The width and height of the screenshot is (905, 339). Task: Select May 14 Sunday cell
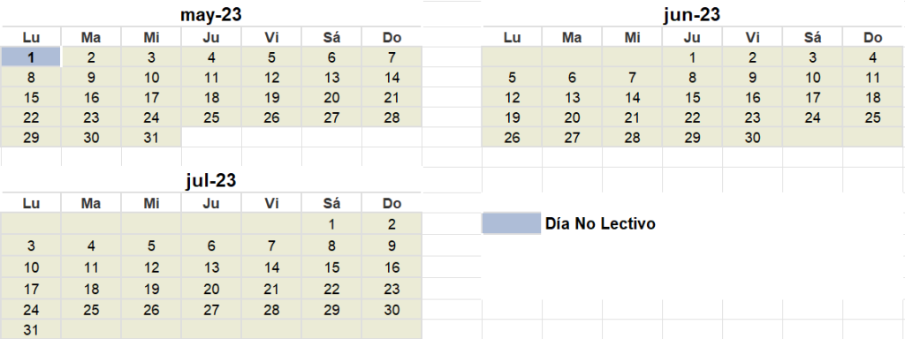point(392,78)
